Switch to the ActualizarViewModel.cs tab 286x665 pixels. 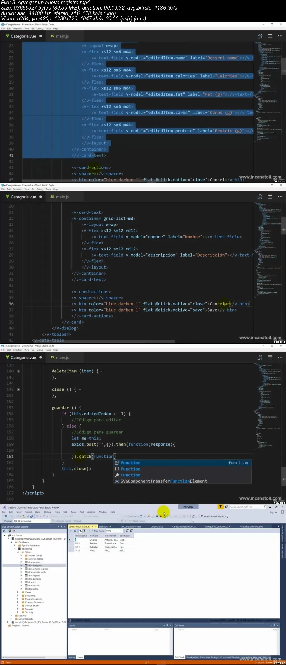(251, 527)
